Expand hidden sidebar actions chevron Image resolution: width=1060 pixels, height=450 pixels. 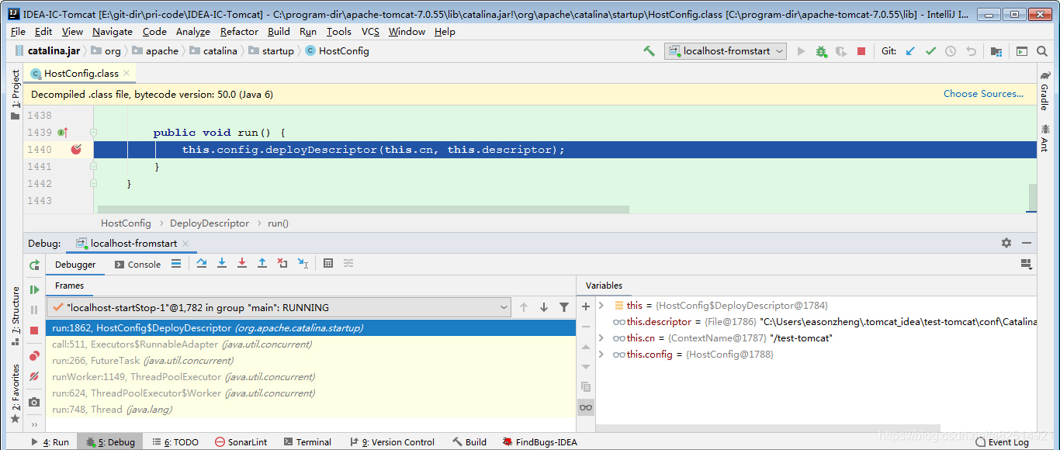[34, 424]
